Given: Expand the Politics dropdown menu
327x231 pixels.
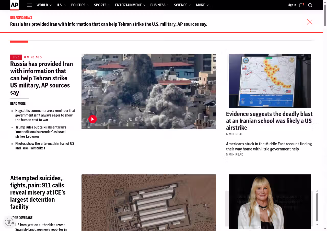Looking at the screenshot, I should [x=80, y=5].
